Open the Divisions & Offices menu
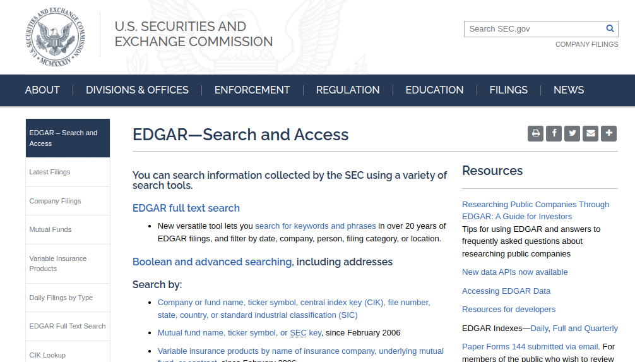This screenshot has width=635, height=362. (x=137, y=90)
